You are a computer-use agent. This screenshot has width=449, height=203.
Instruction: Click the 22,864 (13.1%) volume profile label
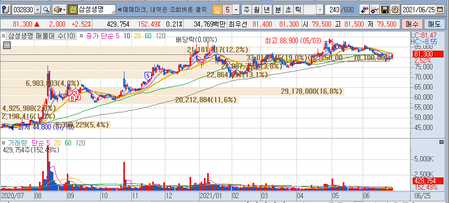(x=238, y=75)
